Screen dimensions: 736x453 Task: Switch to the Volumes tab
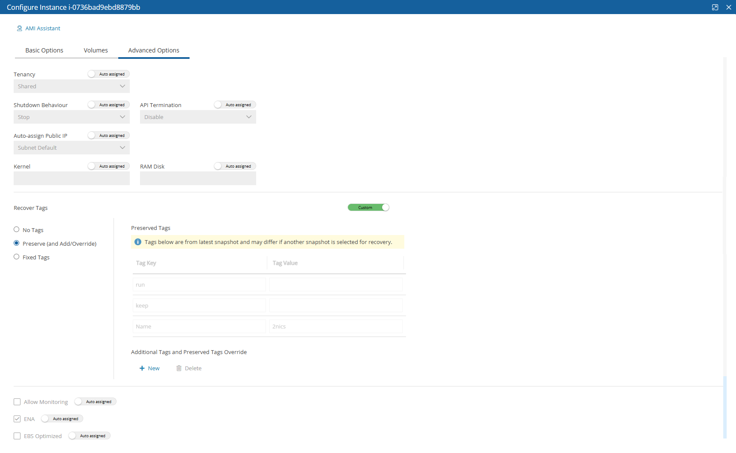[x=96, y=50]
